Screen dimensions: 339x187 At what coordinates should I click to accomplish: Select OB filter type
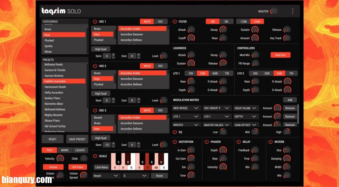pos(226,22)
